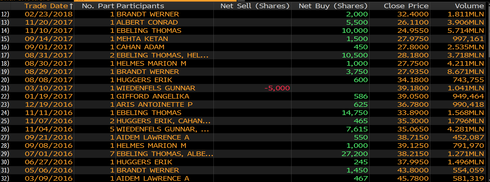Select the Net Buy (Shares) column header

pyautogui.click(x=333, y=6)
